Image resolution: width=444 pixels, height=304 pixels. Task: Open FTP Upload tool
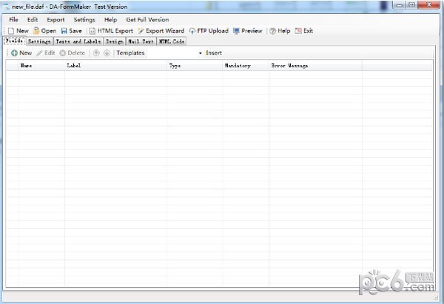pos(192,31)
